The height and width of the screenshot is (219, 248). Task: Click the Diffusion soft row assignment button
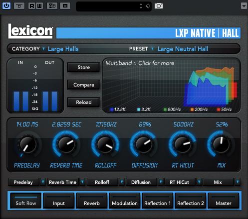(x=141, y=182)
